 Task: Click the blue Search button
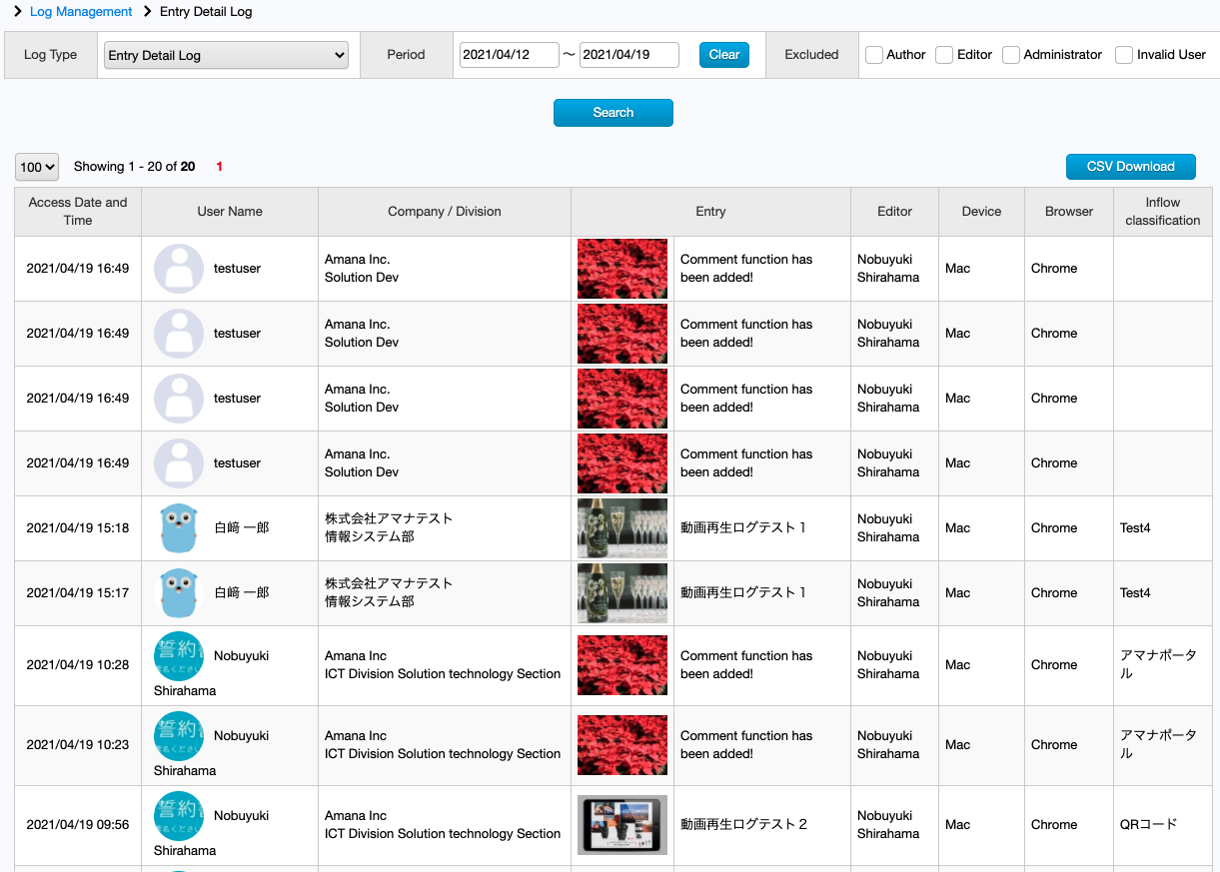(613, 113)
